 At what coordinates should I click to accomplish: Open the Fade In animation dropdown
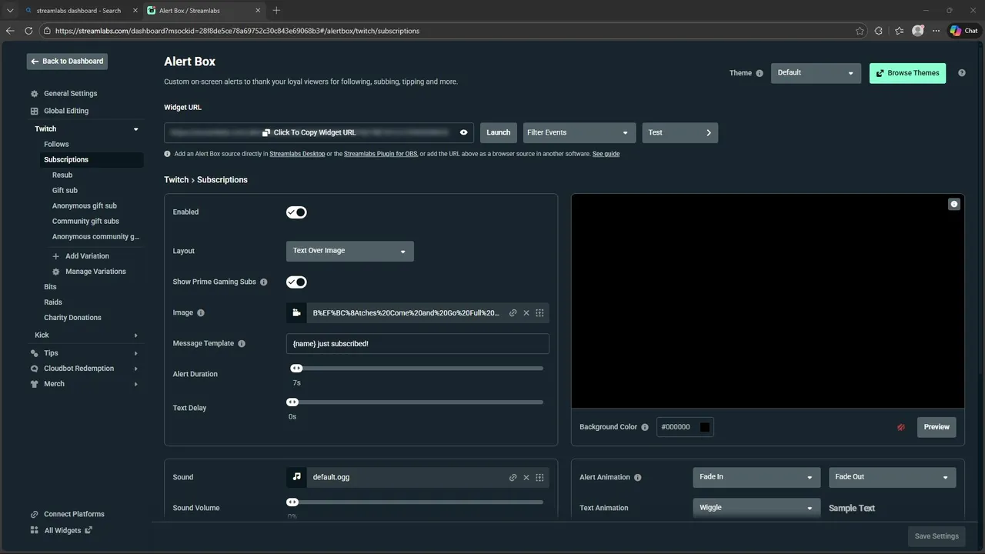pos(756,477)
